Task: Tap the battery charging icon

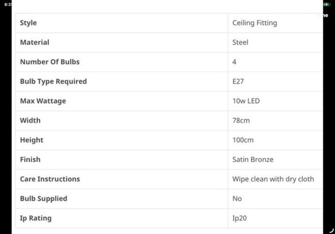Action: tap(327, 4)
